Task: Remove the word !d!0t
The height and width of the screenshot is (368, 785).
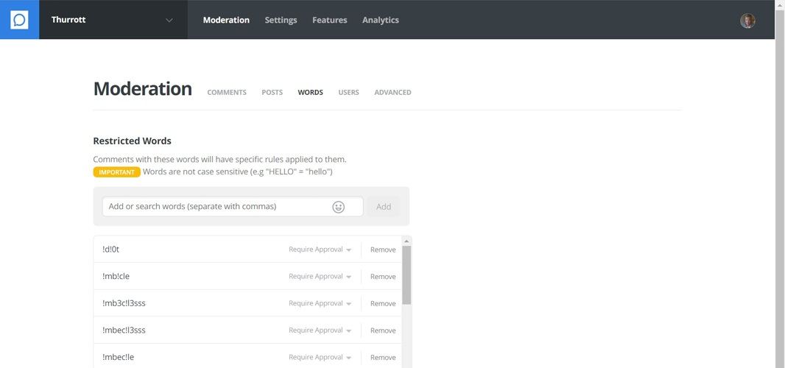Action: [x=383, y=250]
